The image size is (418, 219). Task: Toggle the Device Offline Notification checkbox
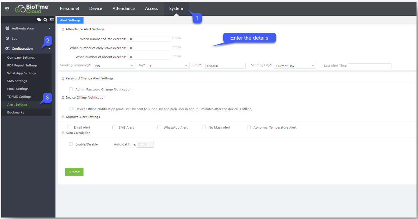[71, 109]
